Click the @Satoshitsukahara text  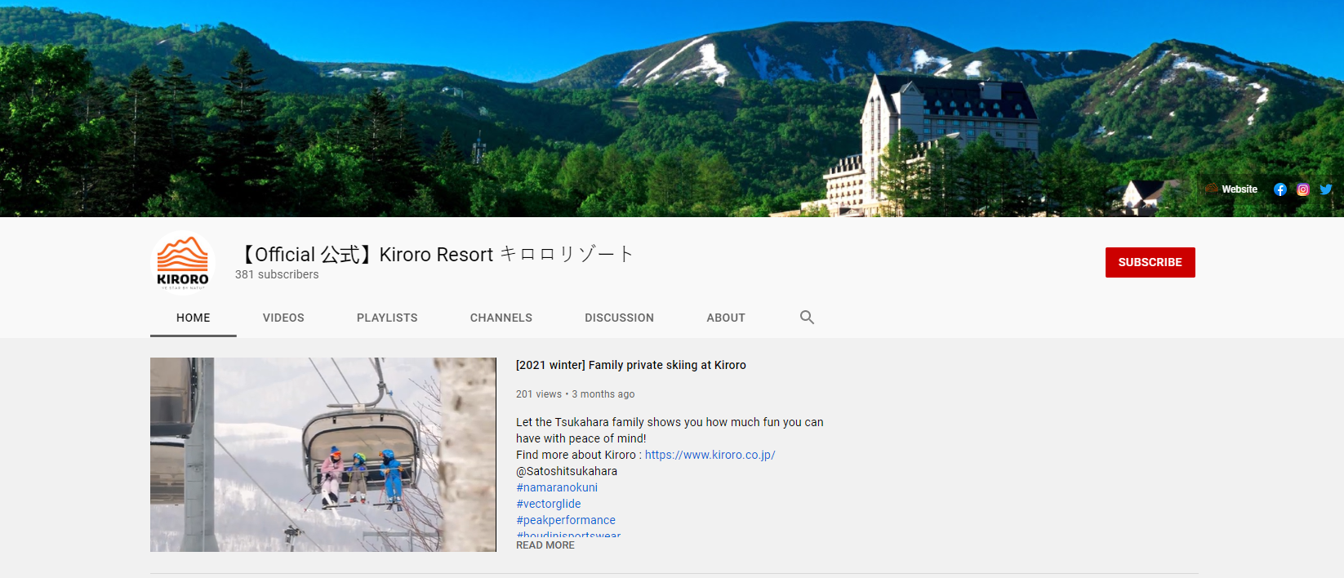(567, 471)
